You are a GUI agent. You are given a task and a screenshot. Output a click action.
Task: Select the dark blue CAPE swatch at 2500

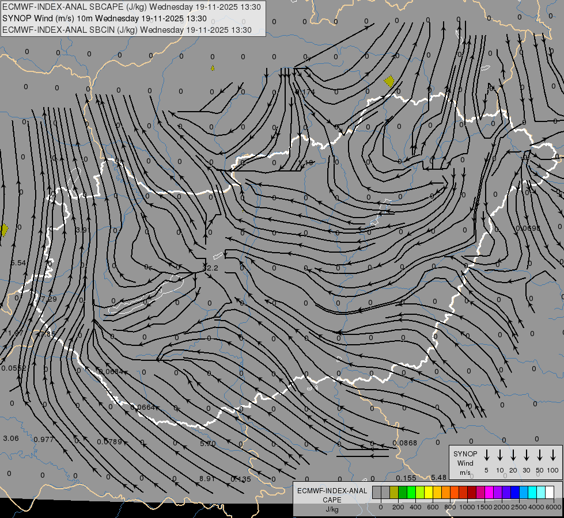pyautogui.click(x=515, y=493)
